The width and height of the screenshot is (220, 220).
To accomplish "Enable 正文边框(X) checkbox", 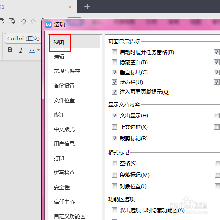I will 114,127.
